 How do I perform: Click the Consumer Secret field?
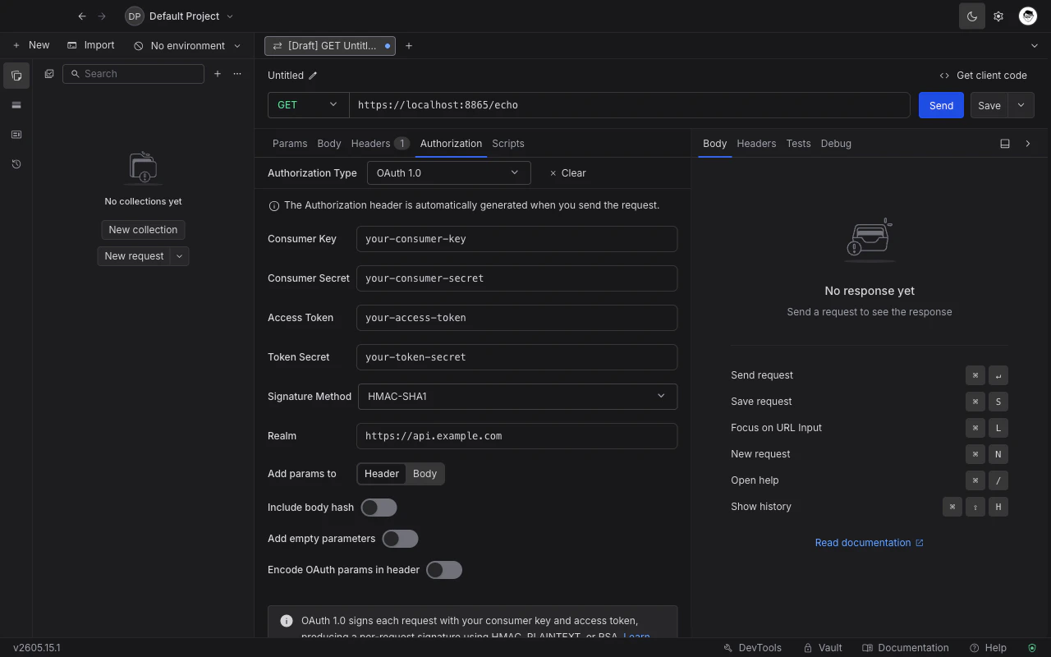[x=517, y=278]
